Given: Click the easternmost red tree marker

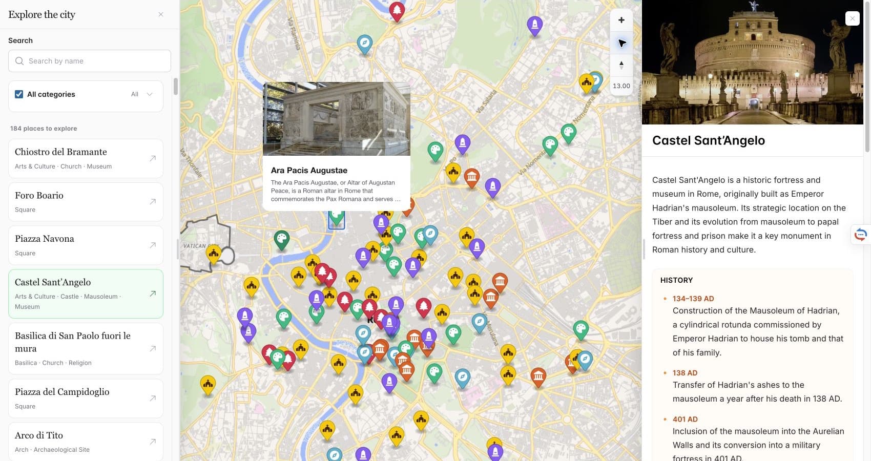Looking at the screenshot, I should pos(423,307).
